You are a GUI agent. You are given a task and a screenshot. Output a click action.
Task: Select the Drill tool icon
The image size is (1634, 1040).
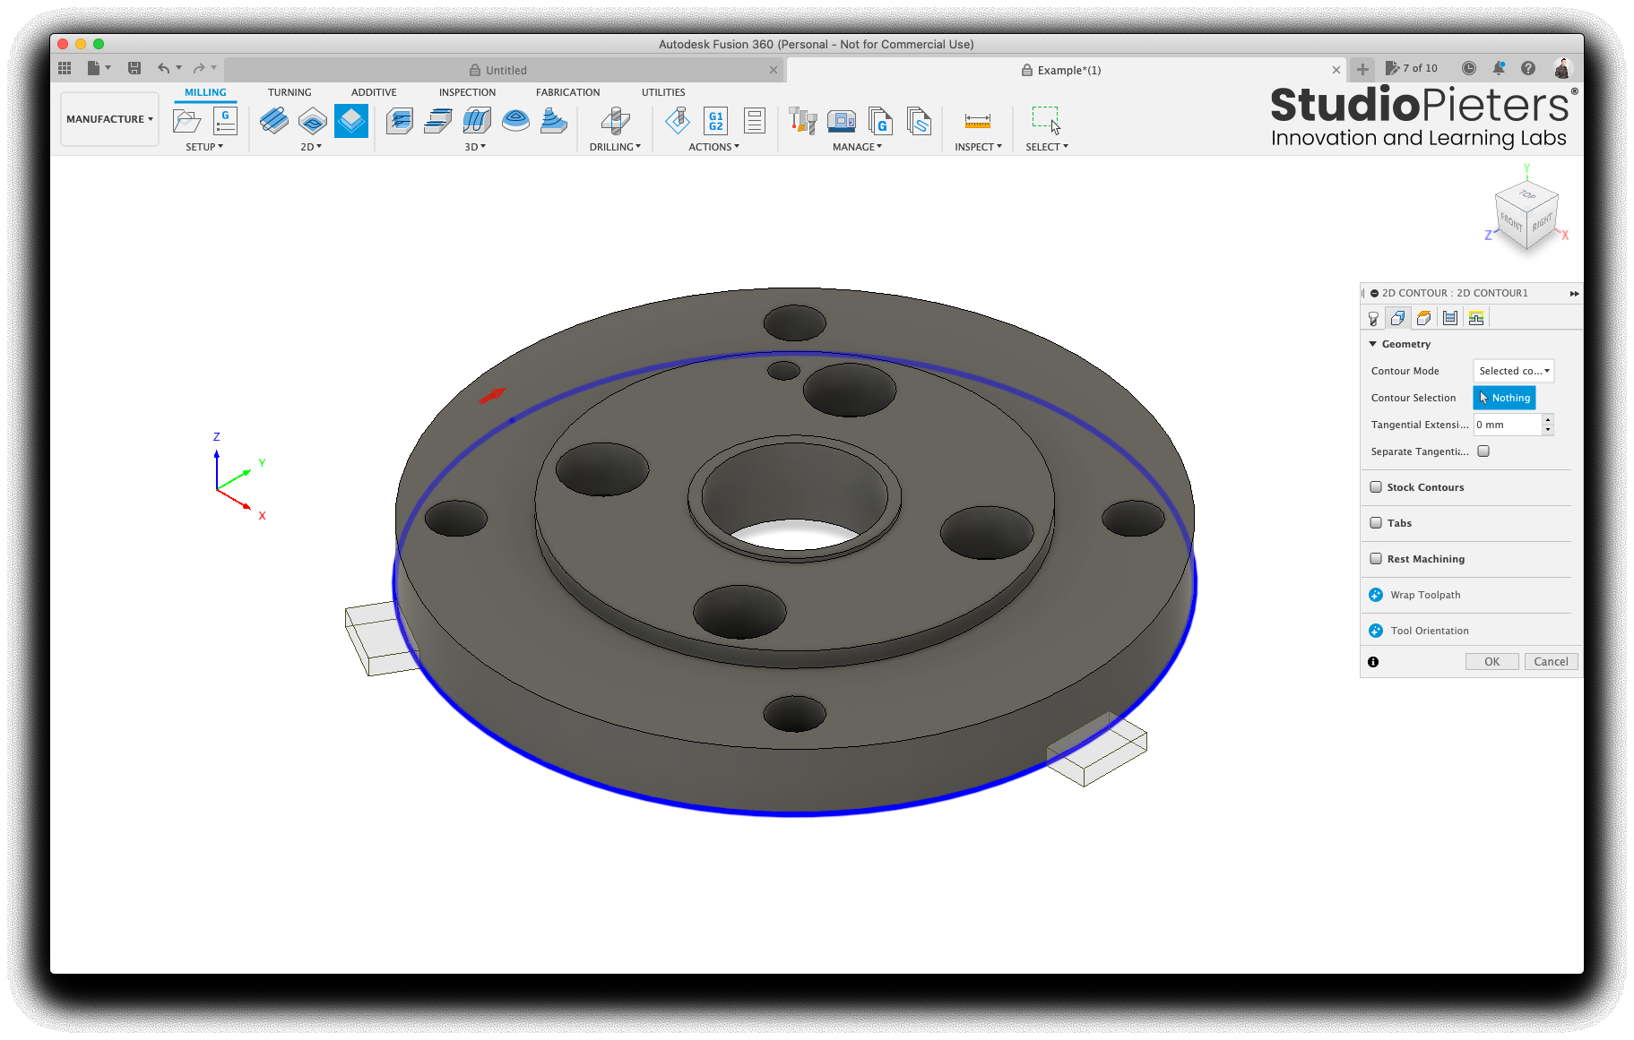tap(615, 121)
